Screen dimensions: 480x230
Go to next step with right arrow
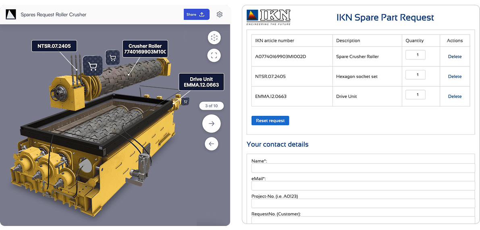[x=212, y=123]
